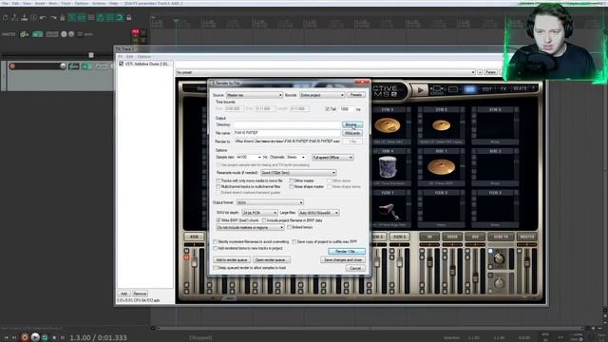Select the RIDE 1 cymbal slot
The image size is (608, 342).
(x=441, y=167)
